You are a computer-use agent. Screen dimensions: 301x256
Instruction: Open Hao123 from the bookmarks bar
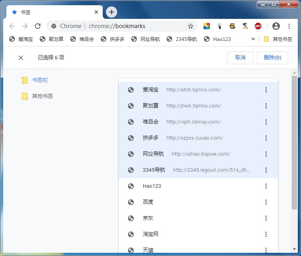[x=217, y=39]
